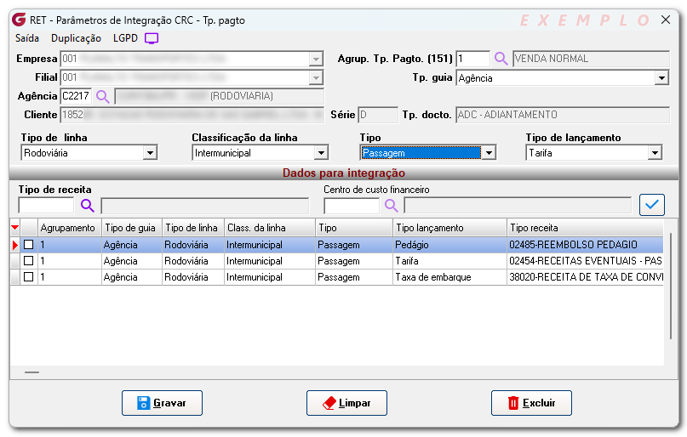Click the Taxa de embarque cell
687x437 pixels.
coord(449,277)
